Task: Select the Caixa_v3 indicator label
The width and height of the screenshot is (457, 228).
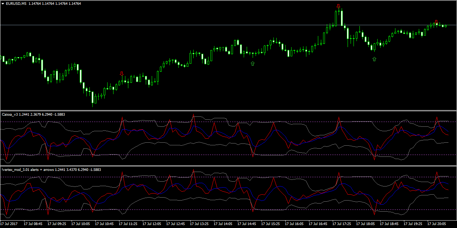Action: (10, 114)
